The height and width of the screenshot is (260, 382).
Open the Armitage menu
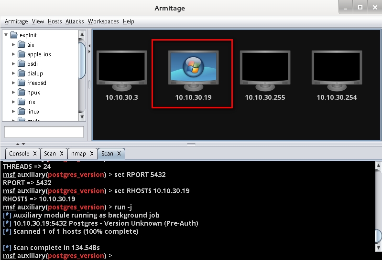[x=16, y=21]
